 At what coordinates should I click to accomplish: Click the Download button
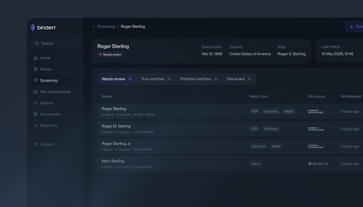point(354,26)
